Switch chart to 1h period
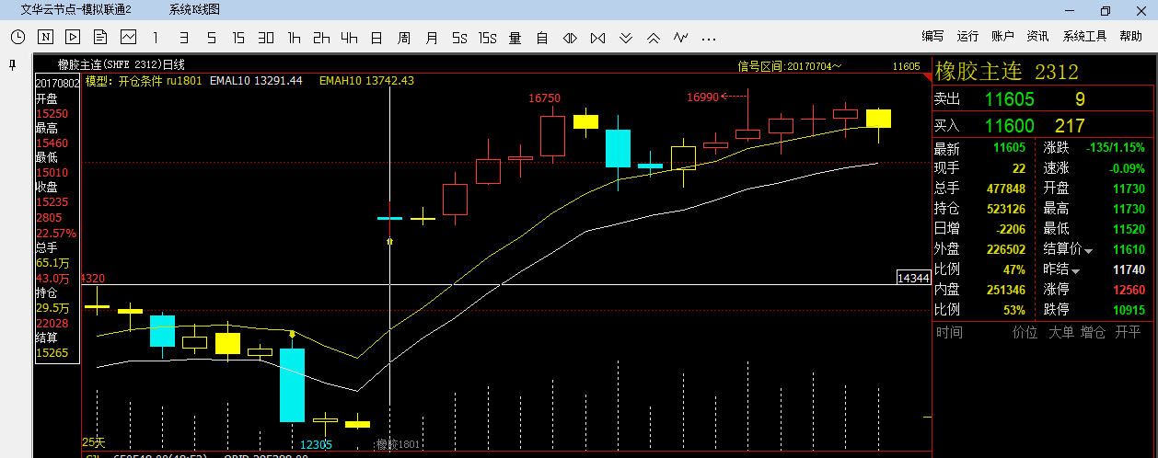1158x458 pixels. (x=294, y=38)
